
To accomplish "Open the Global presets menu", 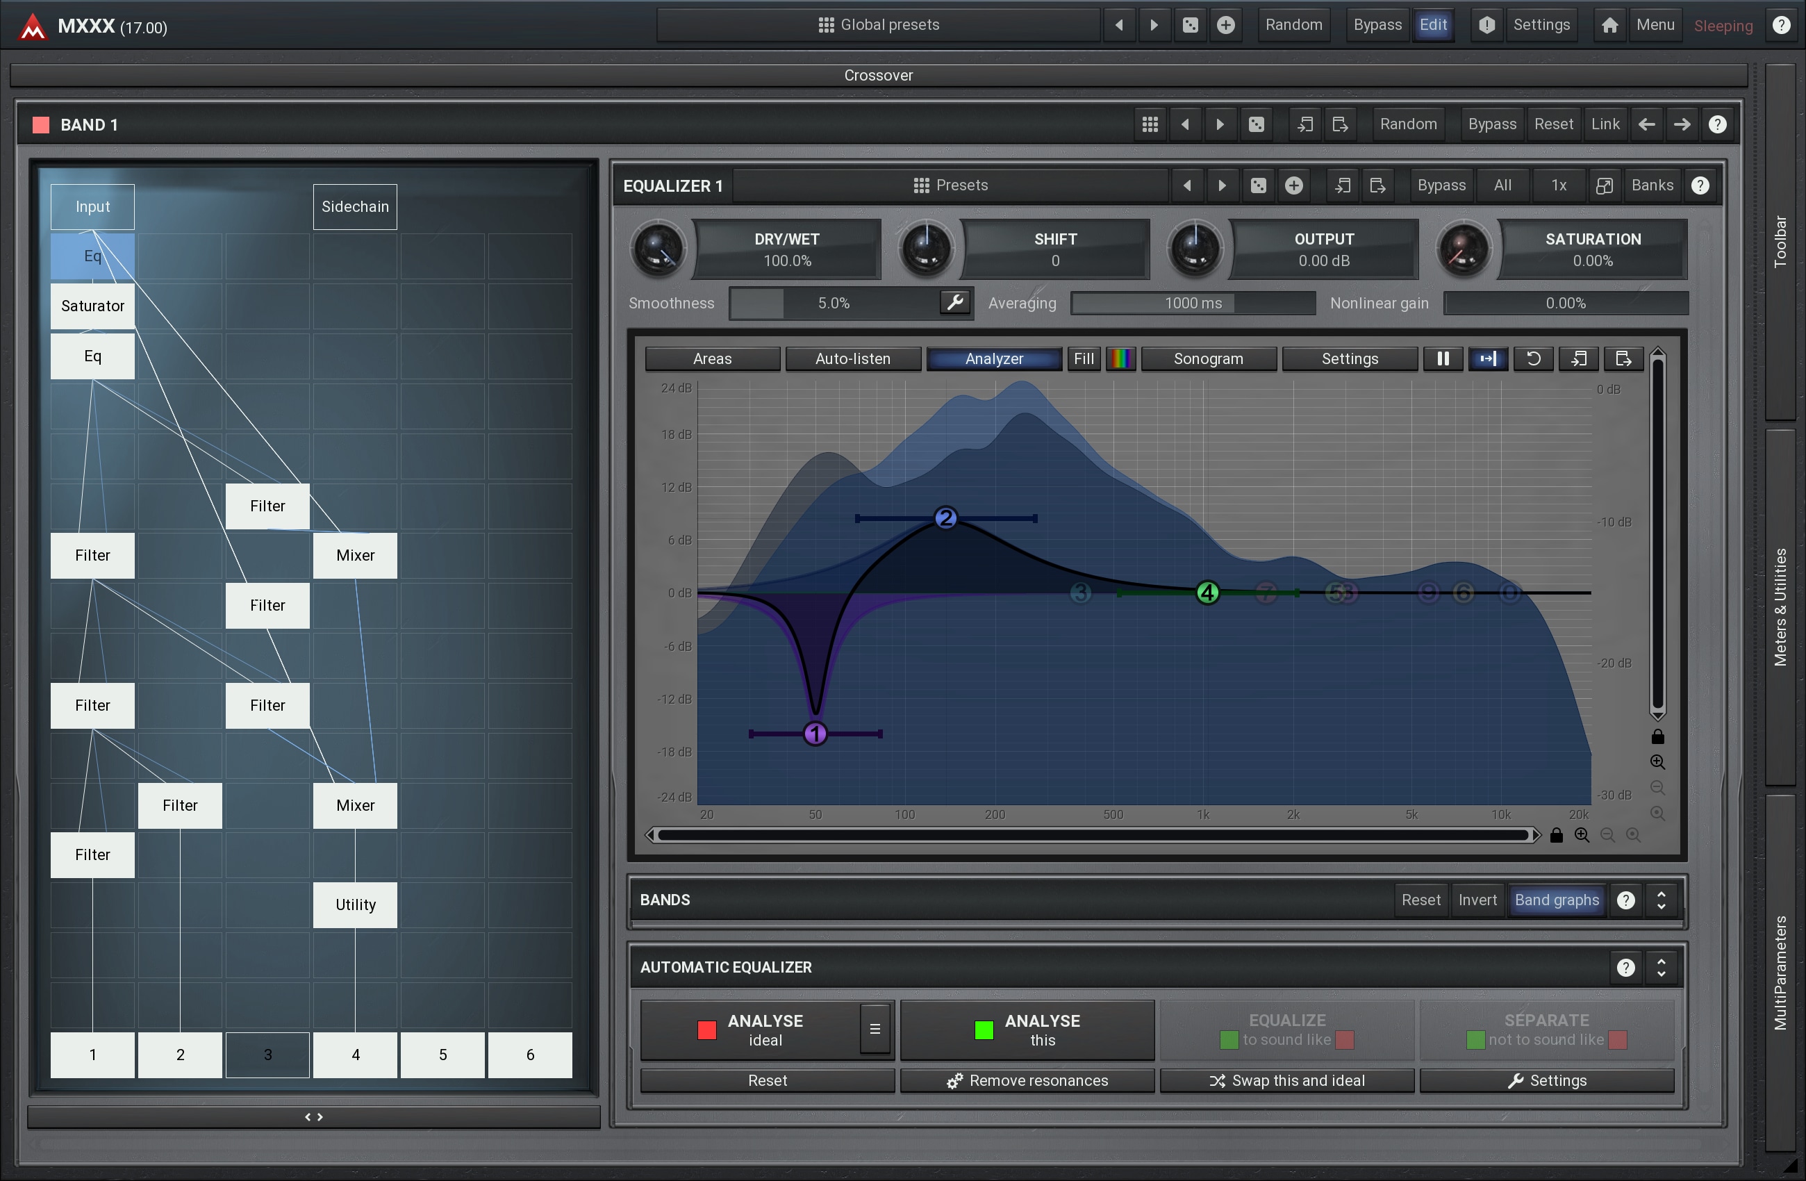I will (879, 25).
